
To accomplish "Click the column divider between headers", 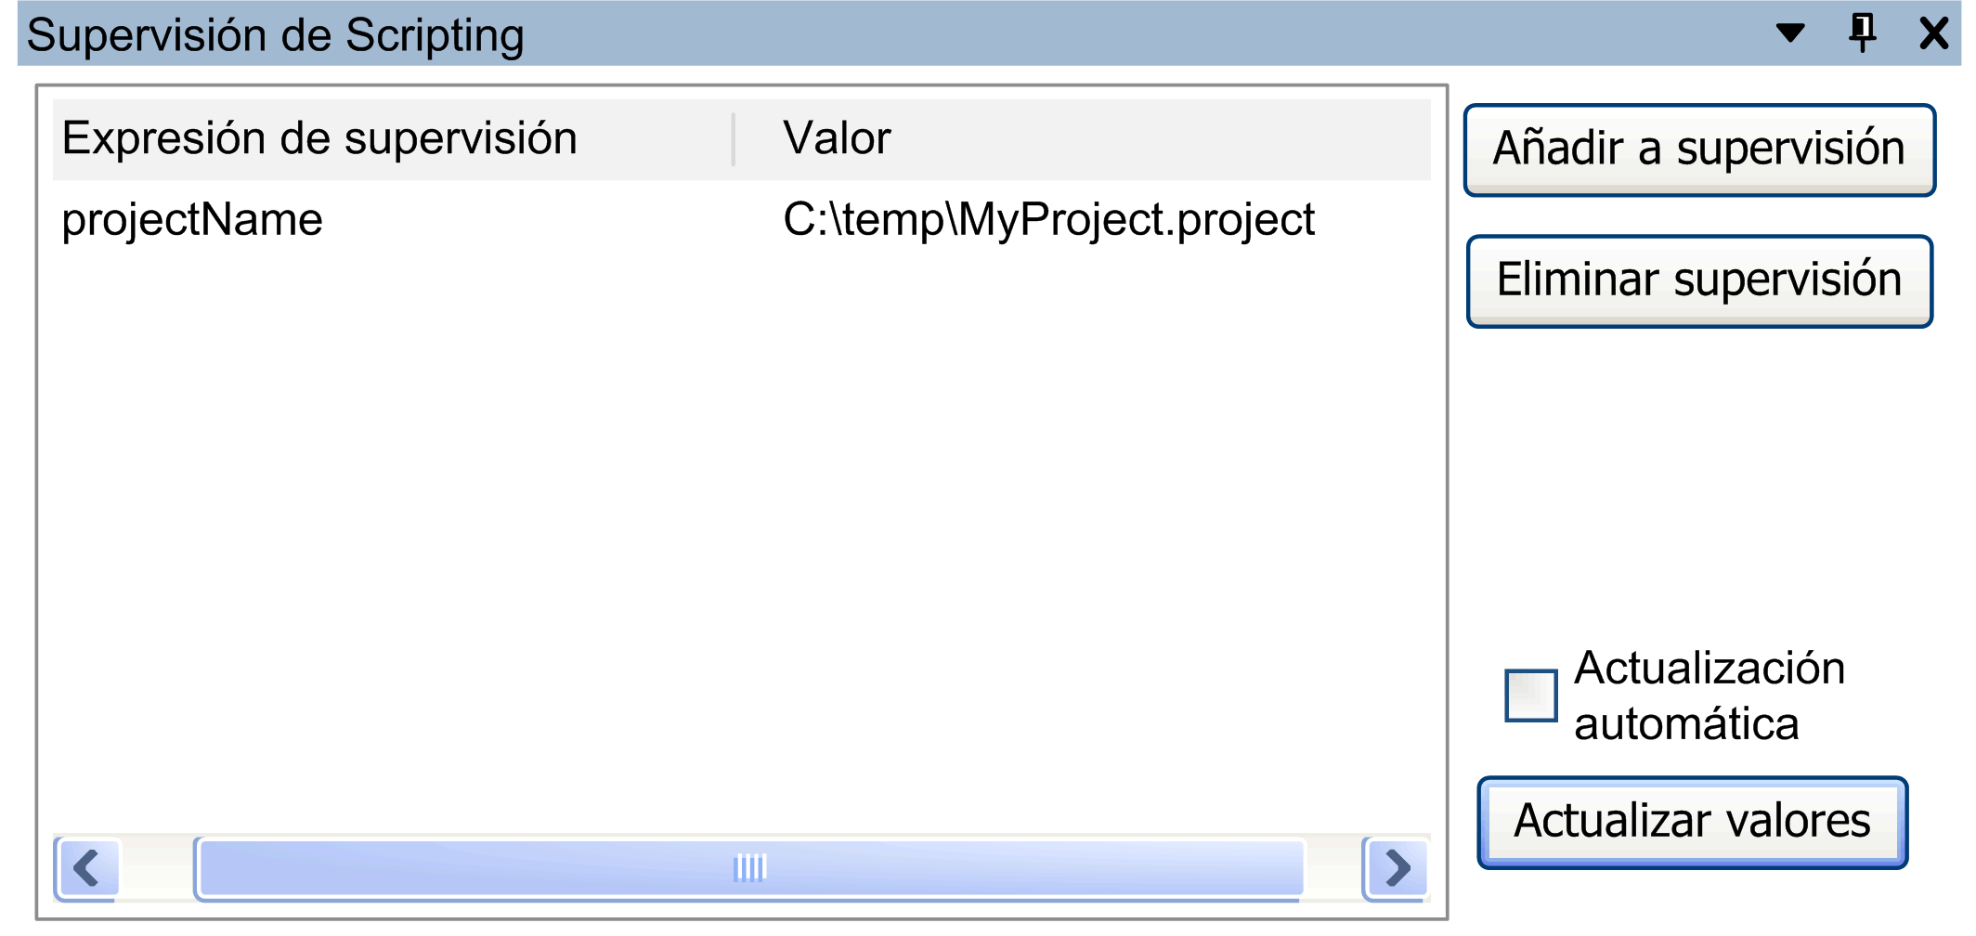I will (734, 136).
